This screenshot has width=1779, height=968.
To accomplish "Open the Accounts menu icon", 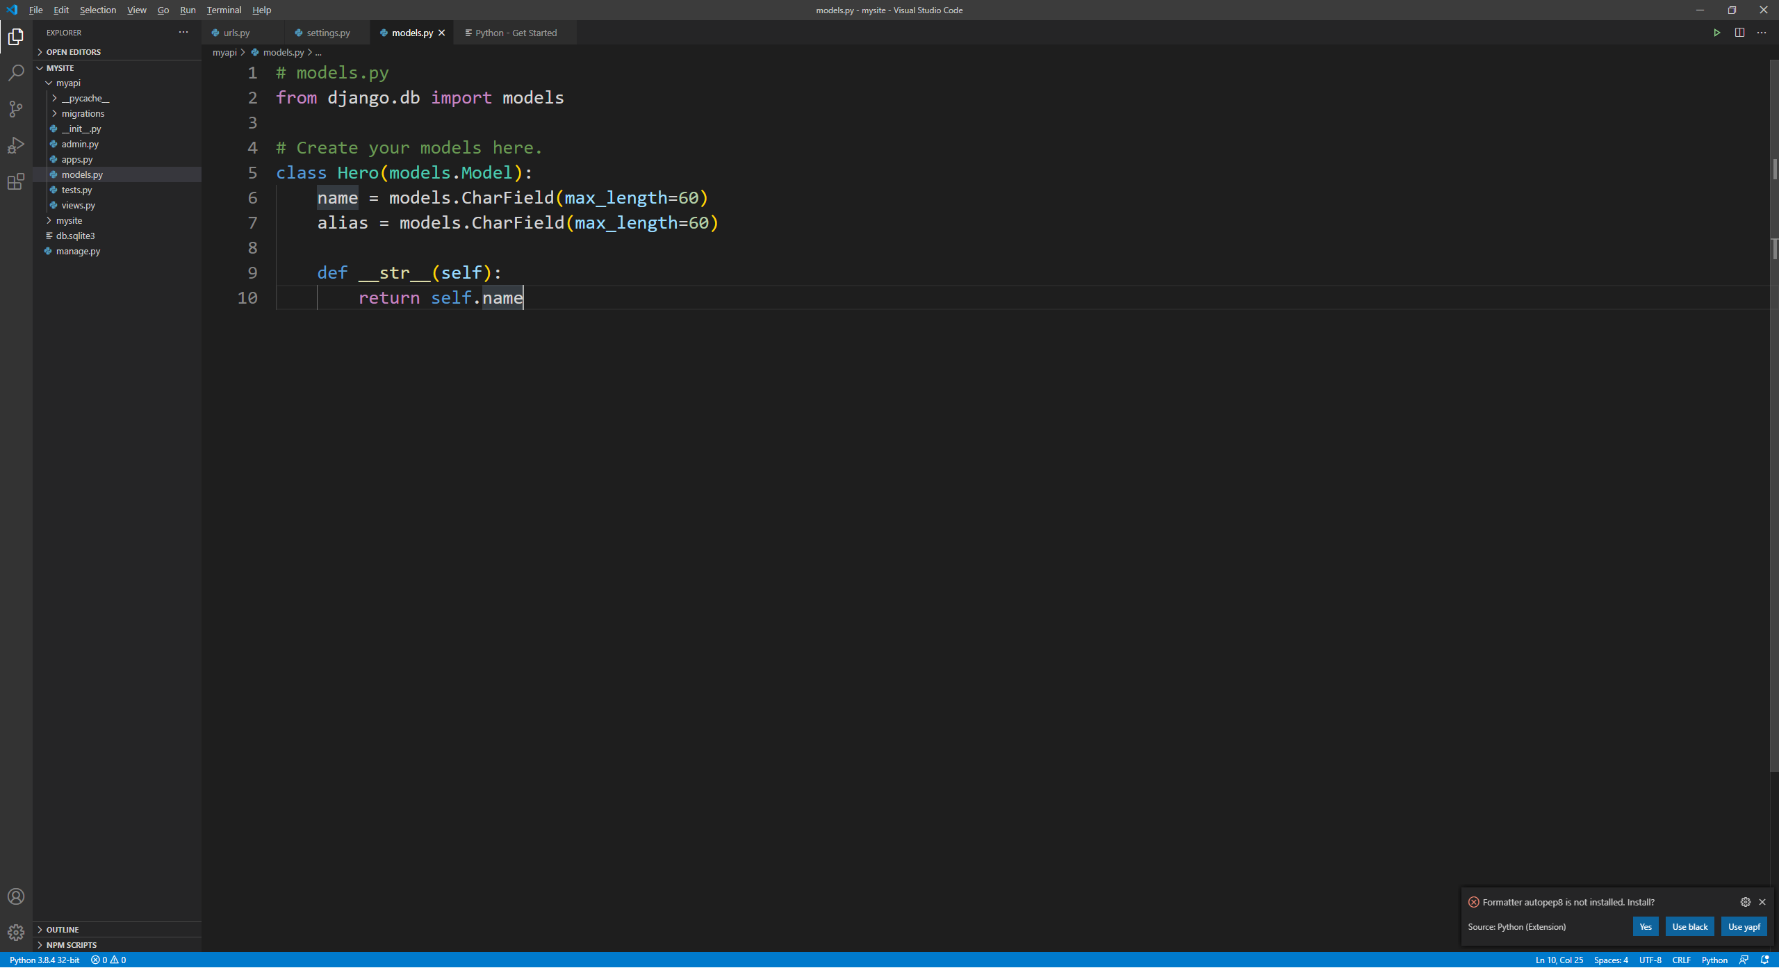I will tap(16, 896).
